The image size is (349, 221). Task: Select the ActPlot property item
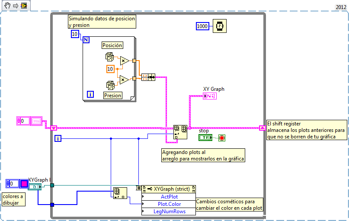coord(169,197)
